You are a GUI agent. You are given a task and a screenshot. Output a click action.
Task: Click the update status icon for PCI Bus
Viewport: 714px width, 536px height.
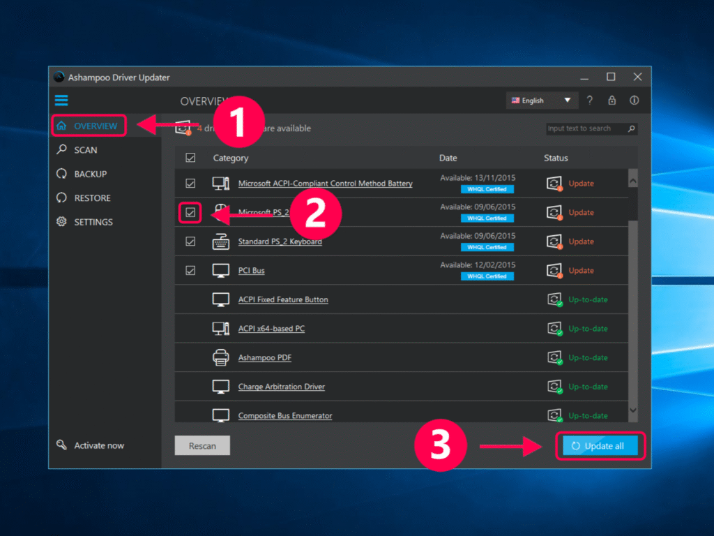pyautogui.click(x=554, y=271)
